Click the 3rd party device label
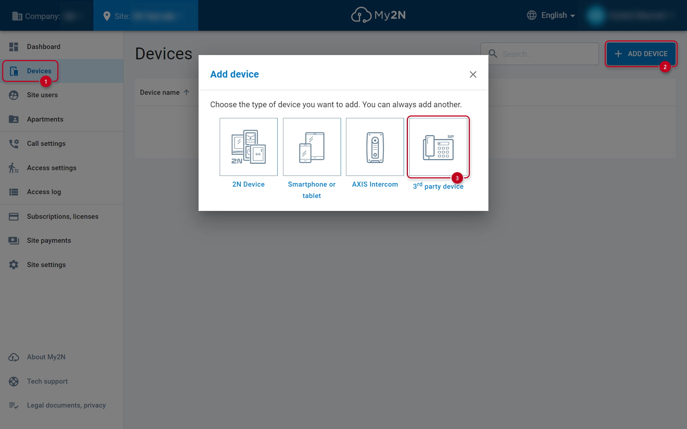The width and height of the screenshot is (687, 429). tap(438, 186)
